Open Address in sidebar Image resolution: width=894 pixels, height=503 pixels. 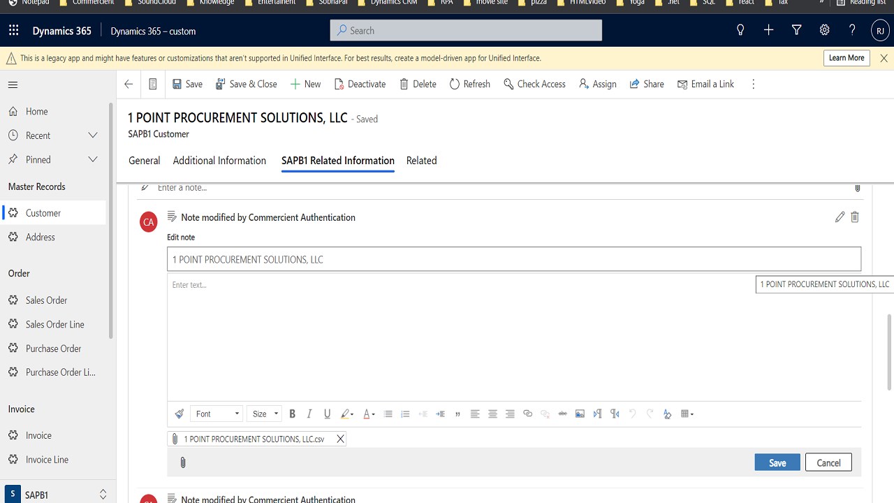point(53,237)
